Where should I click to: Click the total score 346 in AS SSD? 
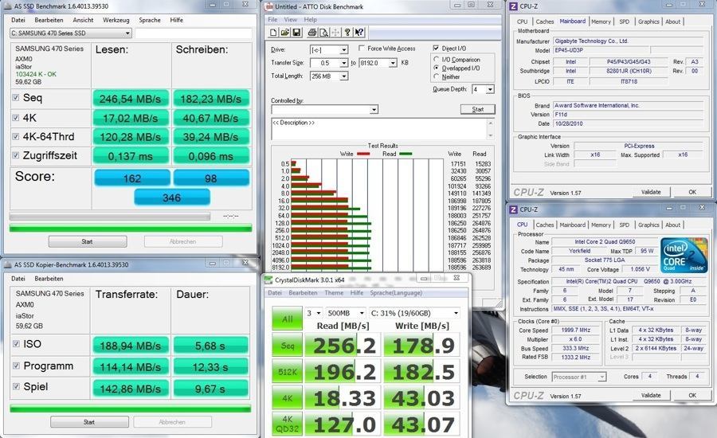(172, 197)
